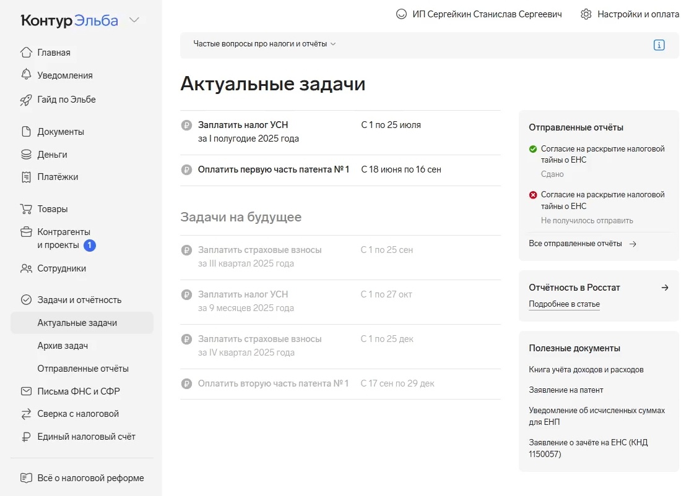681x496 pixels.
Task: Open Письма ФНС и СФР section
Action: click(x=79, y=391)
